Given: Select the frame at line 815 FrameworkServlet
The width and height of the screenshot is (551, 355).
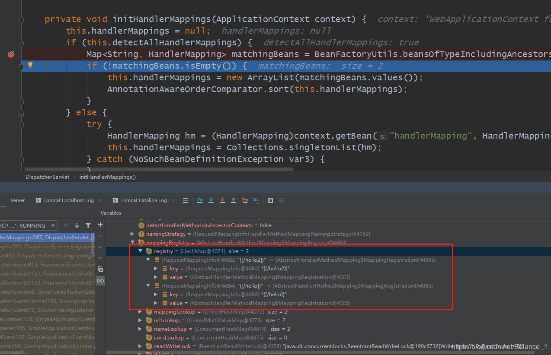Looking at the screenshot, I should pos(47,265).
